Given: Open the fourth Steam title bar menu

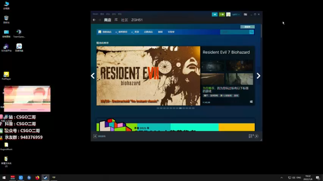Looking at the screenshot, I should click(x=114, y=14).
